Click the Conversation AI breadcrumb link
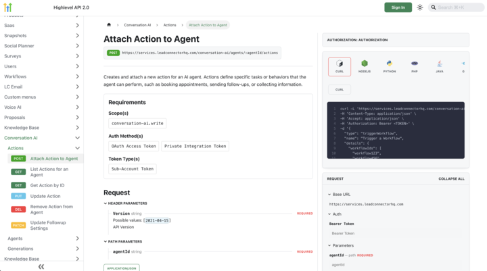This screenshot has width=487, height=271. [137, 25]
